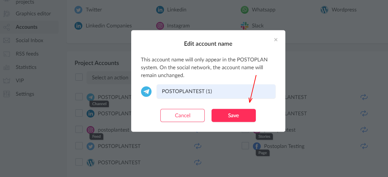Refresh the Postoplan Testing Facebook page account
This screenshot has width=388, height=177.
coord(364,146)
